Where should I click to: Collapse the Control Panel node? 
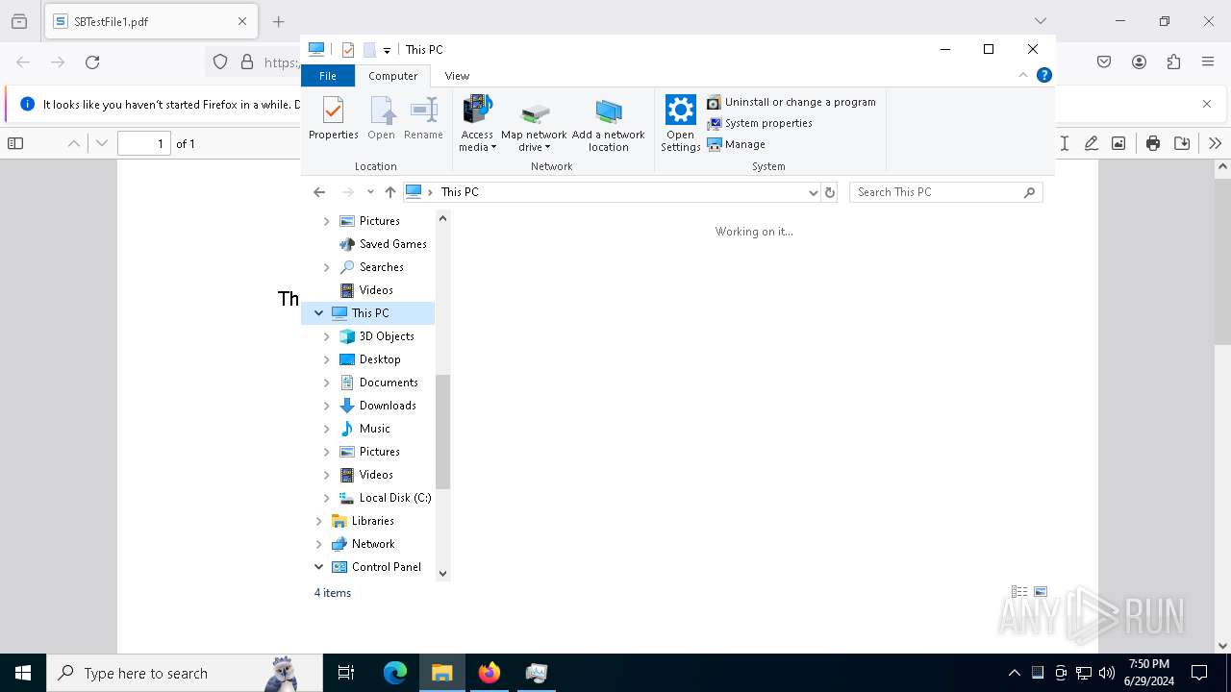click(x=319, y=567)
